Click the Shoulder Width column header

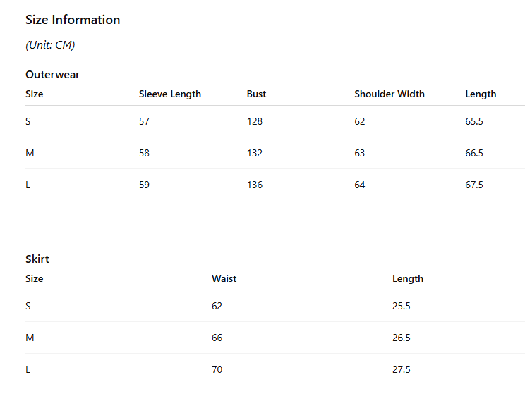coord(390,94)
